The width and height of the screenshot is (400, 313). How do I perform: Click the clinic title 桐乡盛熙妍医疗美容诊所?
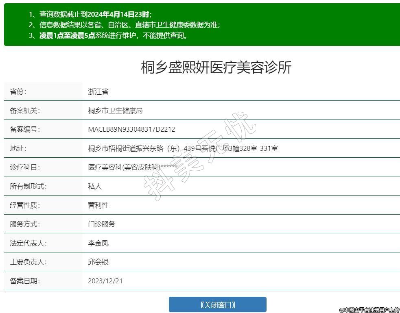coord(216,67)
